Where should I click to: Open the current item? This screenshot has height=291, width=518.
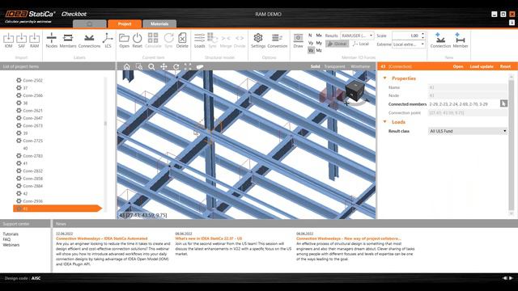click(124, 40)
